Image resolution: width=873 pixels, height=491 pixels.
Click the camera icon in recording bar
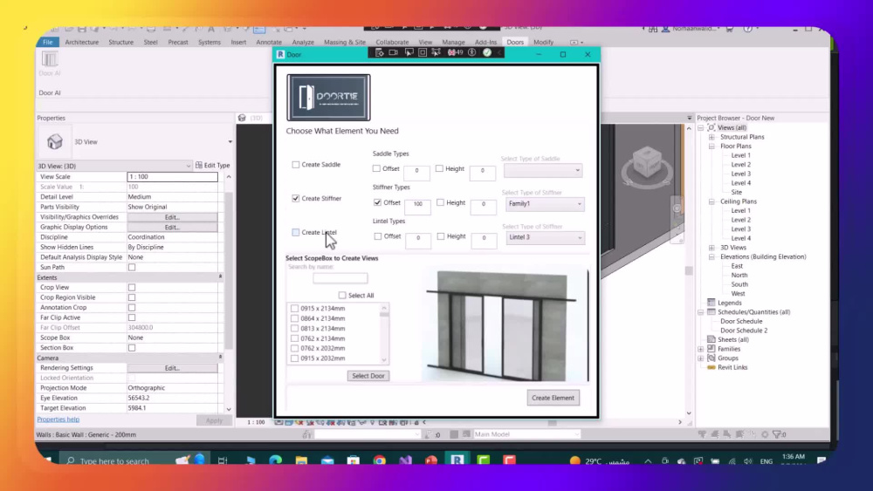click(x=394, y=52)
